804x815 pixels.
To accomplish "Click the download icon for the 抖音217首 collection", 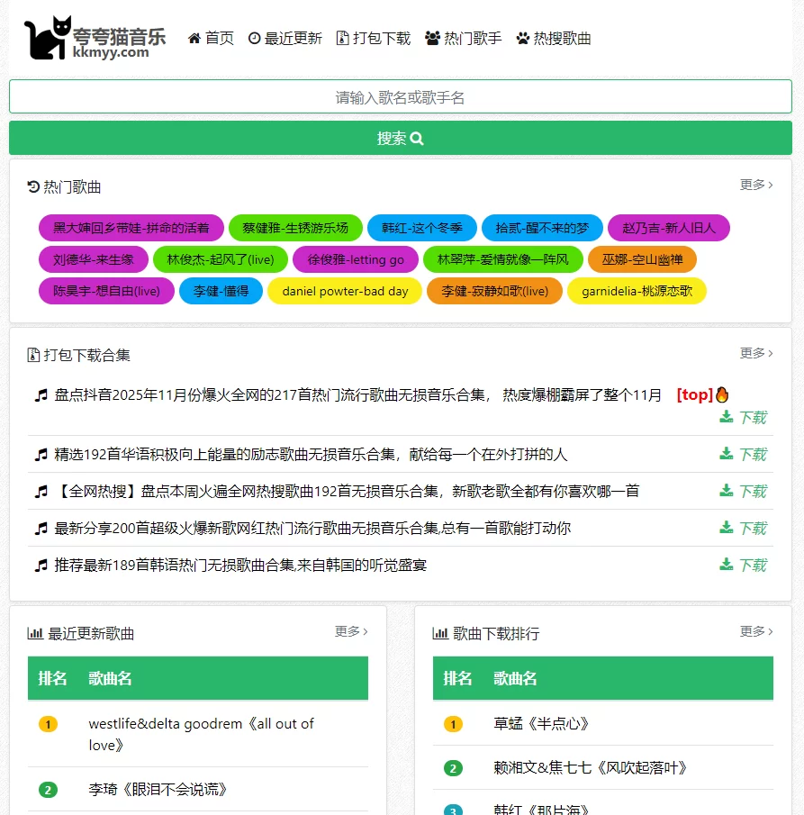I will coord(725,417).
